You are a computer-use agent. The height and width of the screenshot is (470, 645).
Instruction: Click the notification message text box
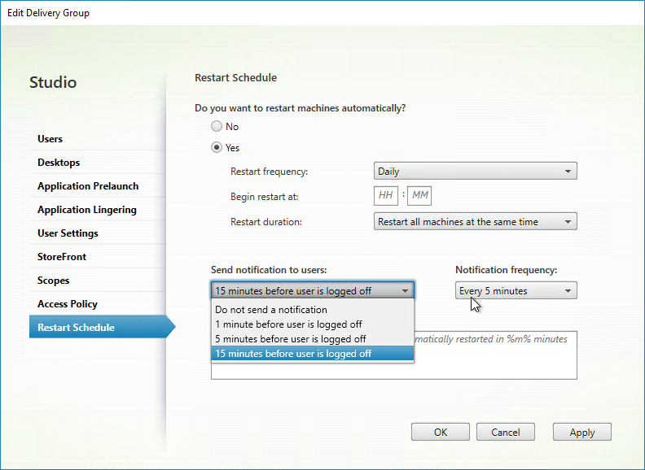click(495, 355)
